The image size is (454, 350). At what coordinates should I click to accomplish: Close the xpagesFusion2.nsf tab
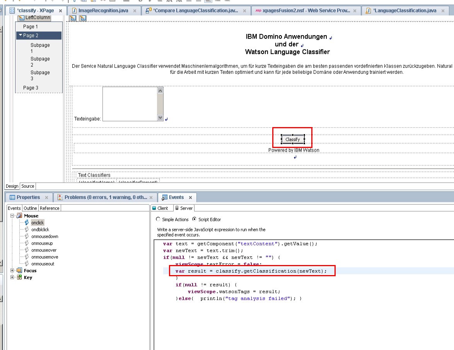pos(355,11)
